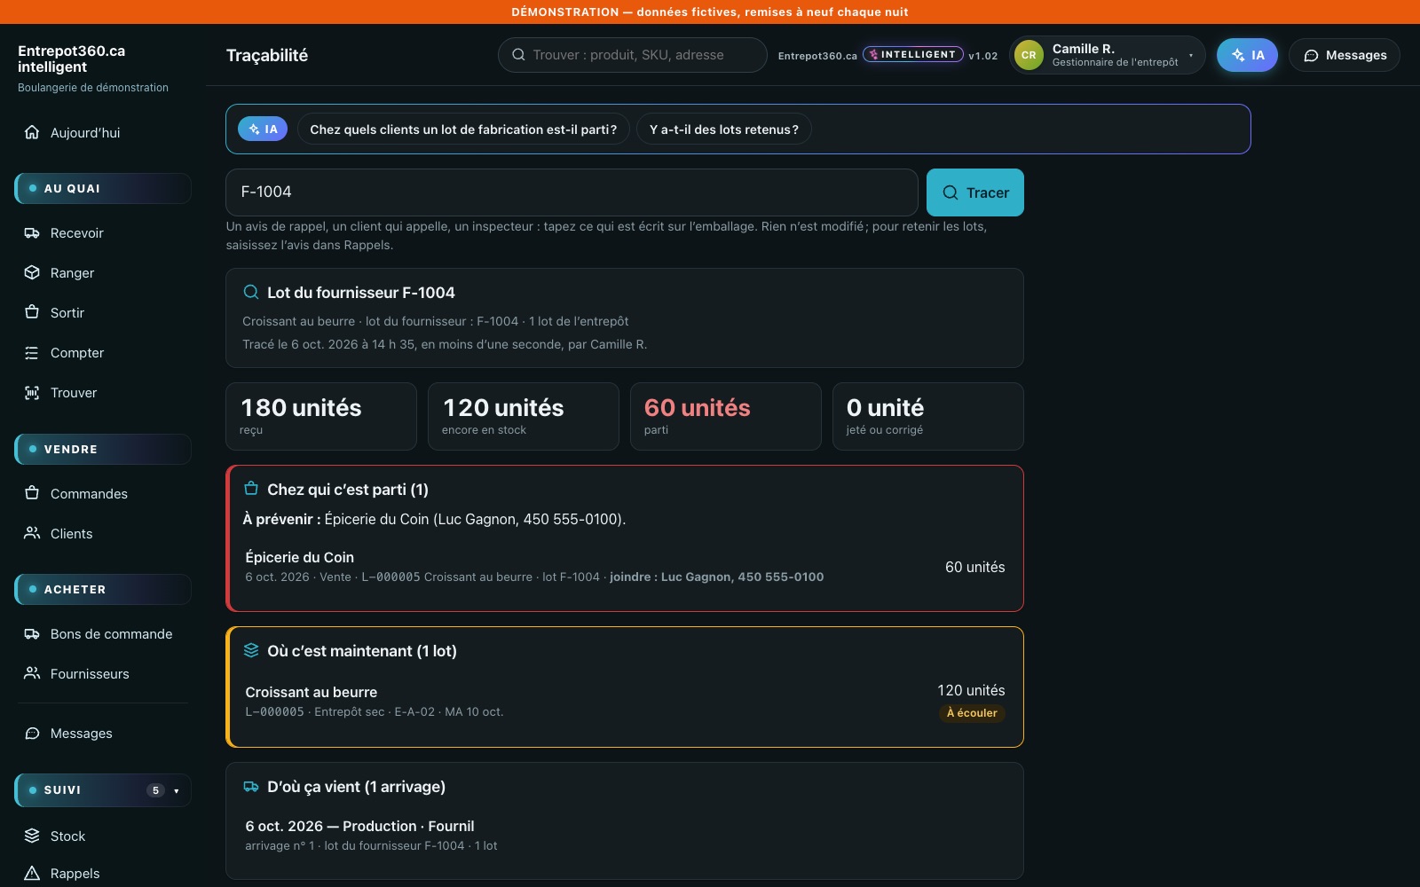Expand the SUIVI section arrow
The height and width of the screenshot is (887, 1420).
[x=177, y=790]
